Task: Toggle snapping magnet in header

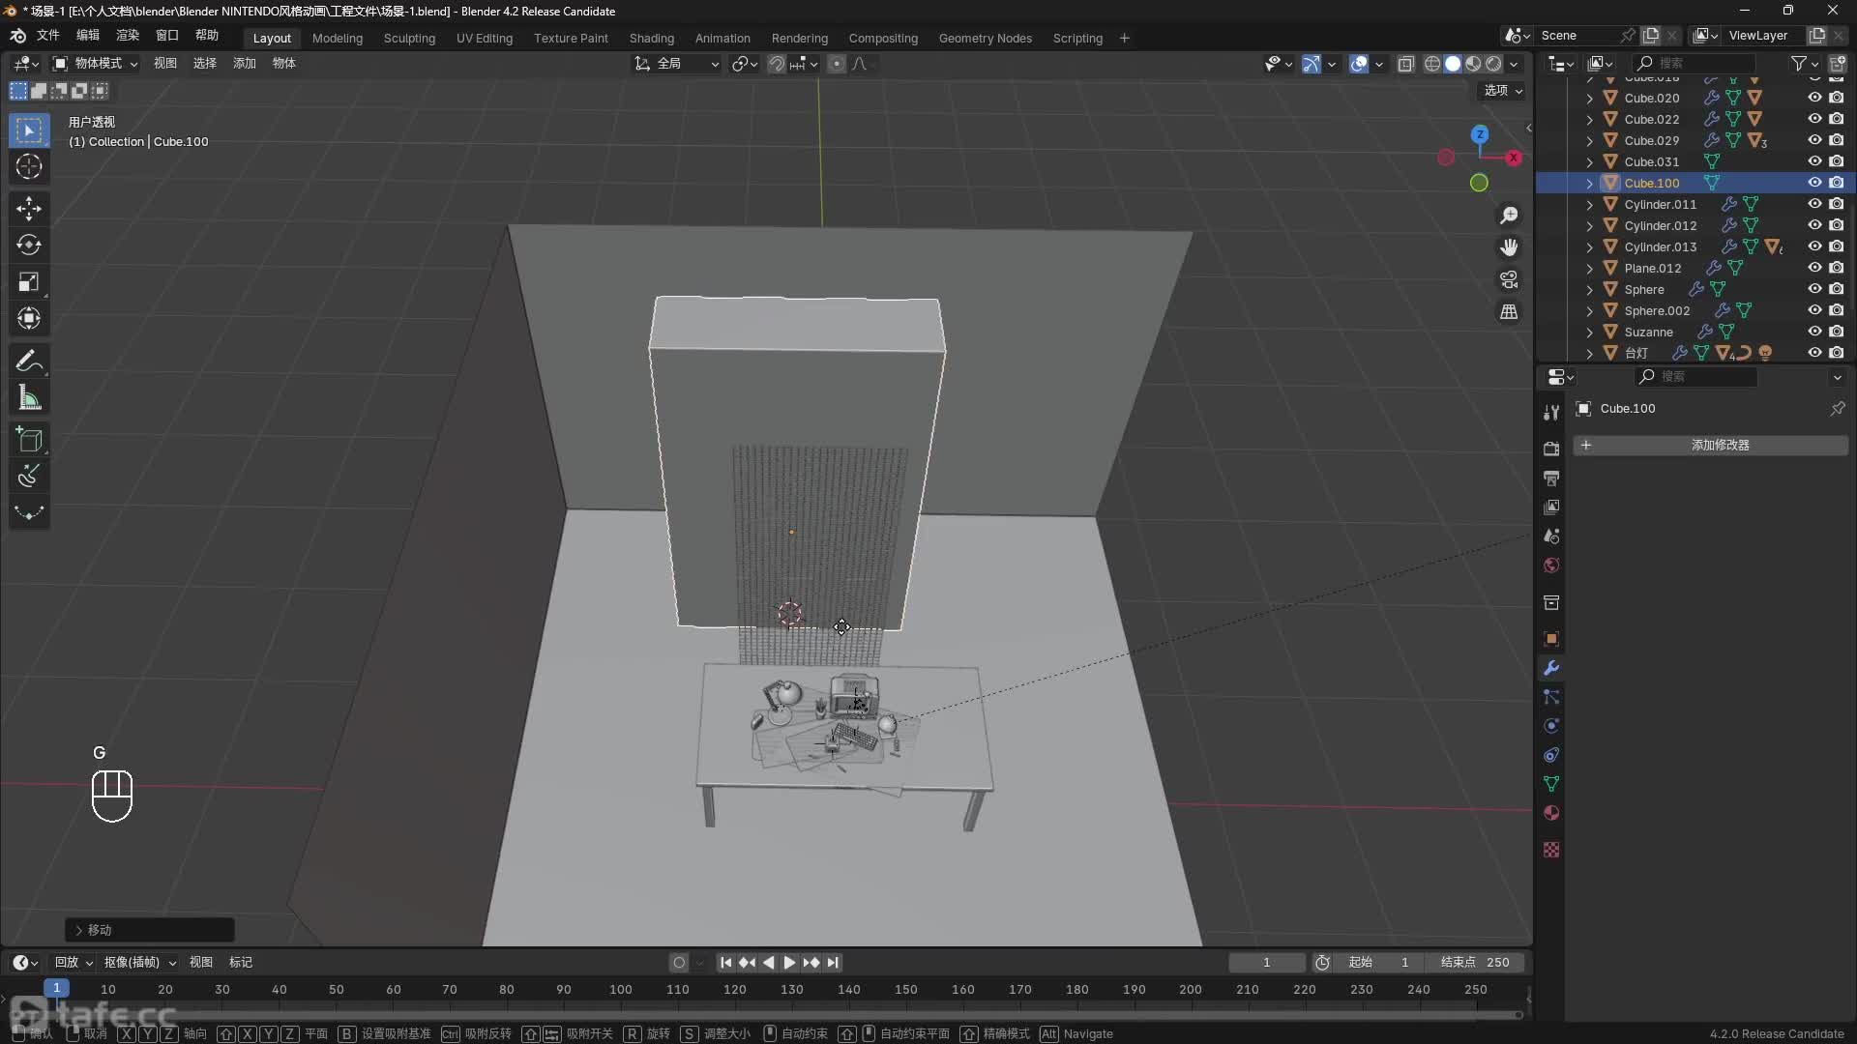Action: pos(777,64)
